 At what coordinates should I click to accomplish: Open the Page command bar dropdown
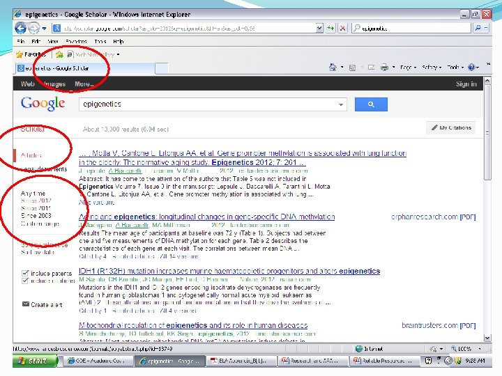pos(408,68)
